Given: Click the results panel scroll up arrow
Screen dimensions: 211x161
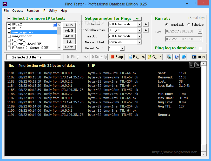Looking at the screenshot, I should click(204, 63).
